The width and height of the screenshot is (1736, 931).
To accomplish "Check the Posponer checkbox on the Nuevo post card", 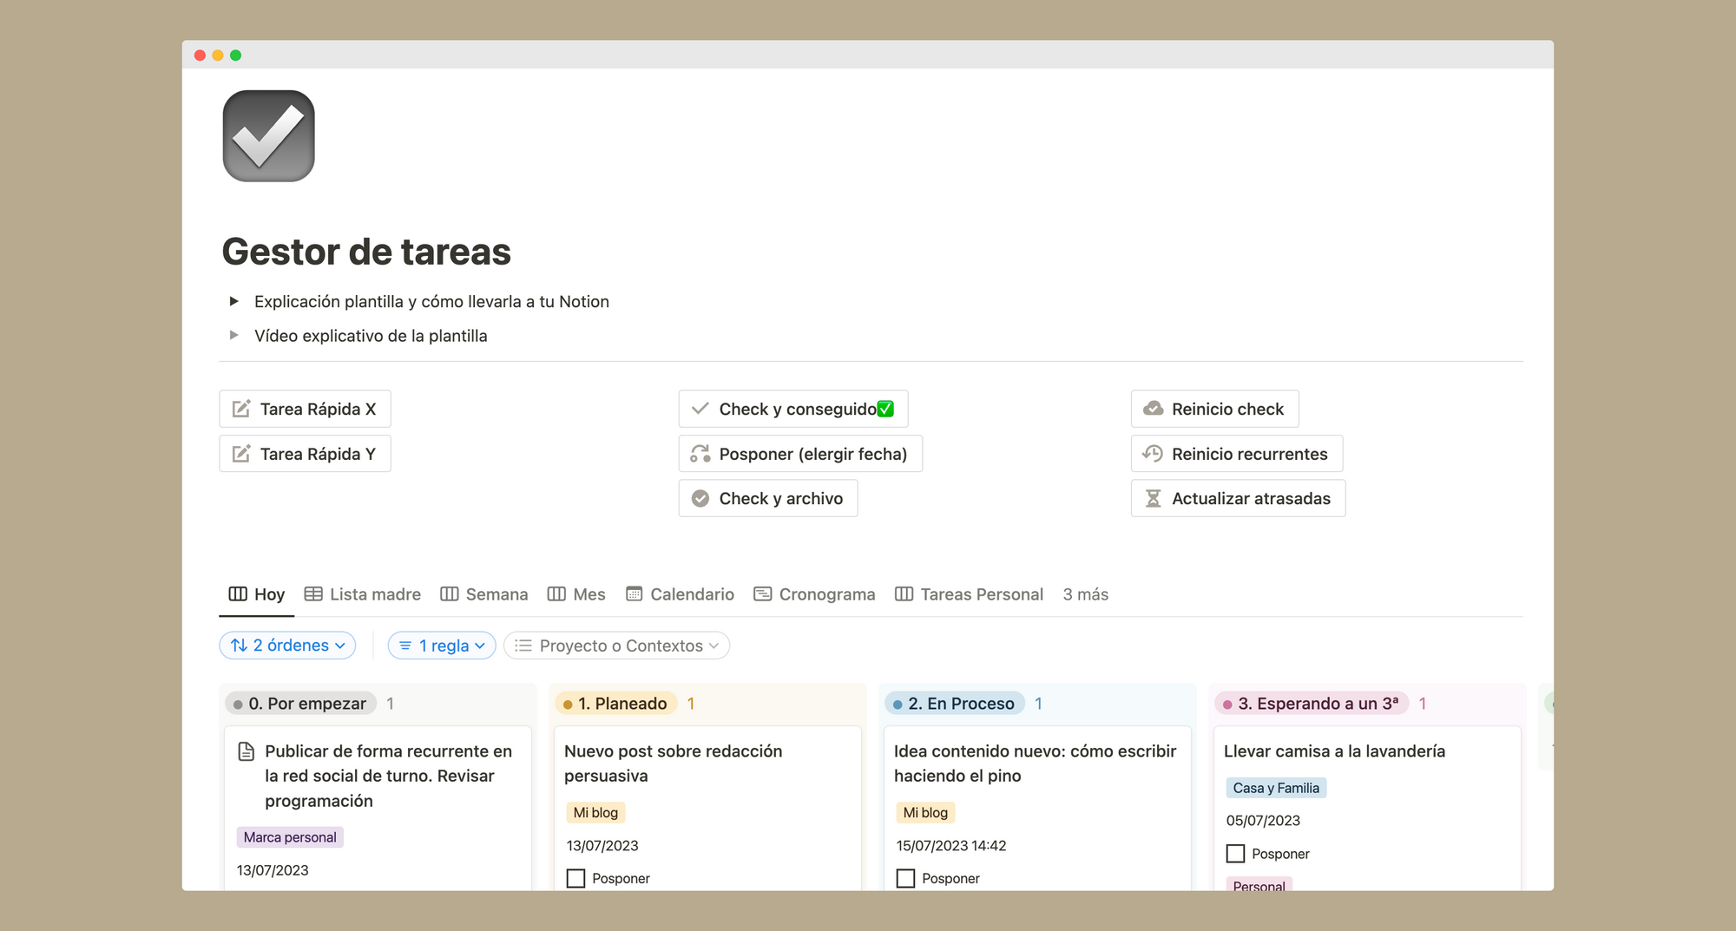I will (x=575, y=878).
